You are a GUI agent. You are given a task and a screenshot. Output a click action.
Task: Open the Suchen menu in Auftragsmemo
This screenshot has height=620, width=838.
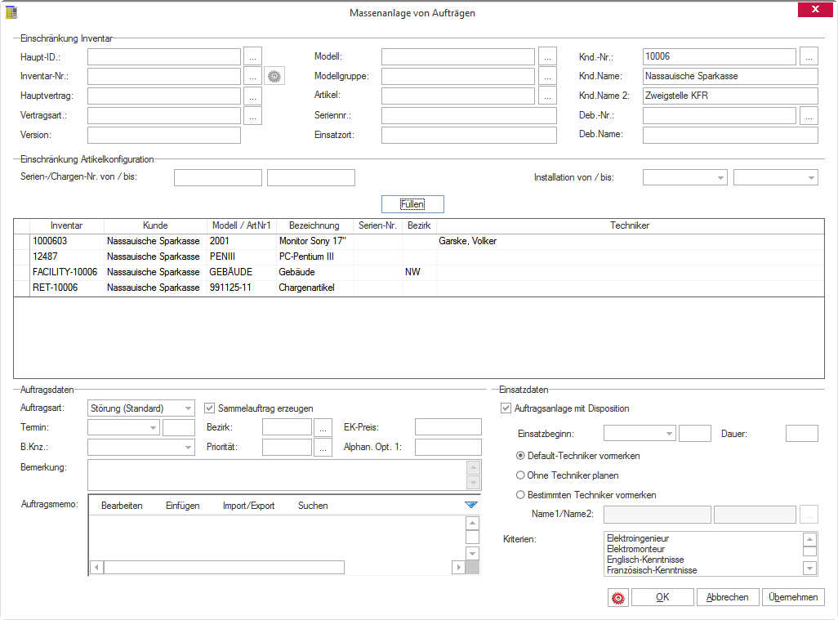coord(313,506)
